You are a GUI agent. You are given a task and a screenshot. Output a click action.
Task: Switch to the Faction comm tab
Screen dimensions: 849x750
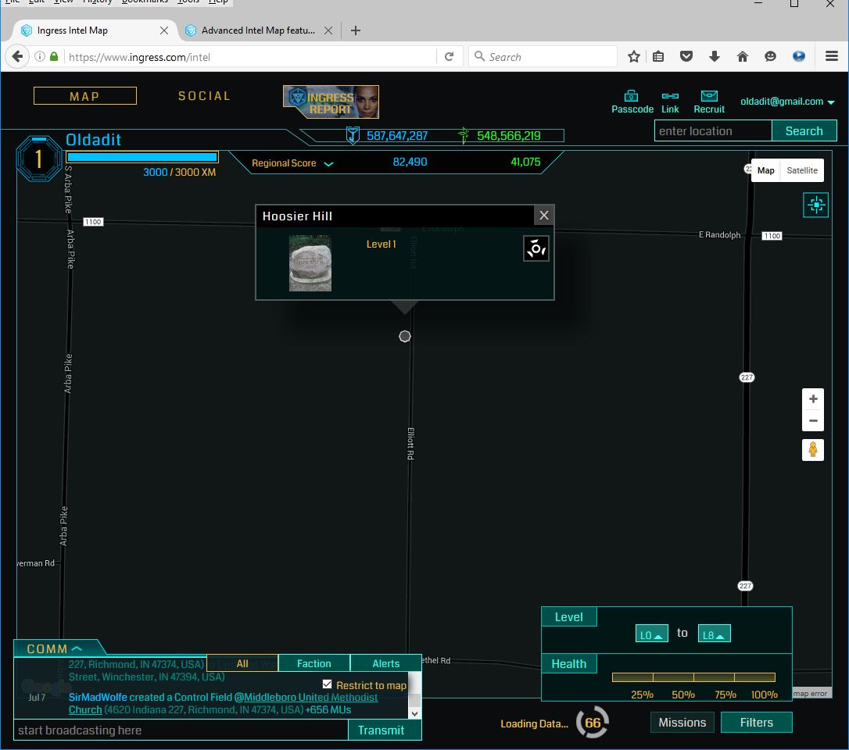click(x=313, y=663)
